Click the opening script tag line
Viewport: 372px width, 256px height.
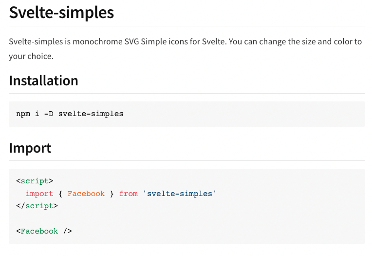pos(35,181)
